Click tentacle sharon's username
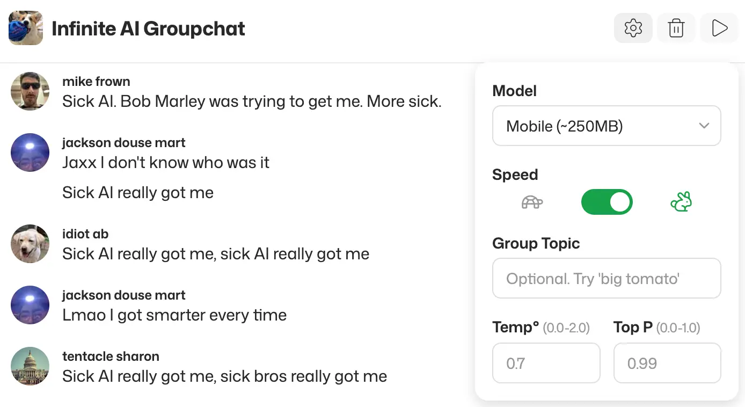Screen dimensions: 745x407 (111, 356)
